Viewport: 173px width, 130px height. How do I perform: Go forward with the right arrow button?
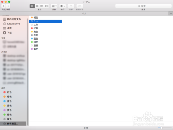click(x=8, y=6)
